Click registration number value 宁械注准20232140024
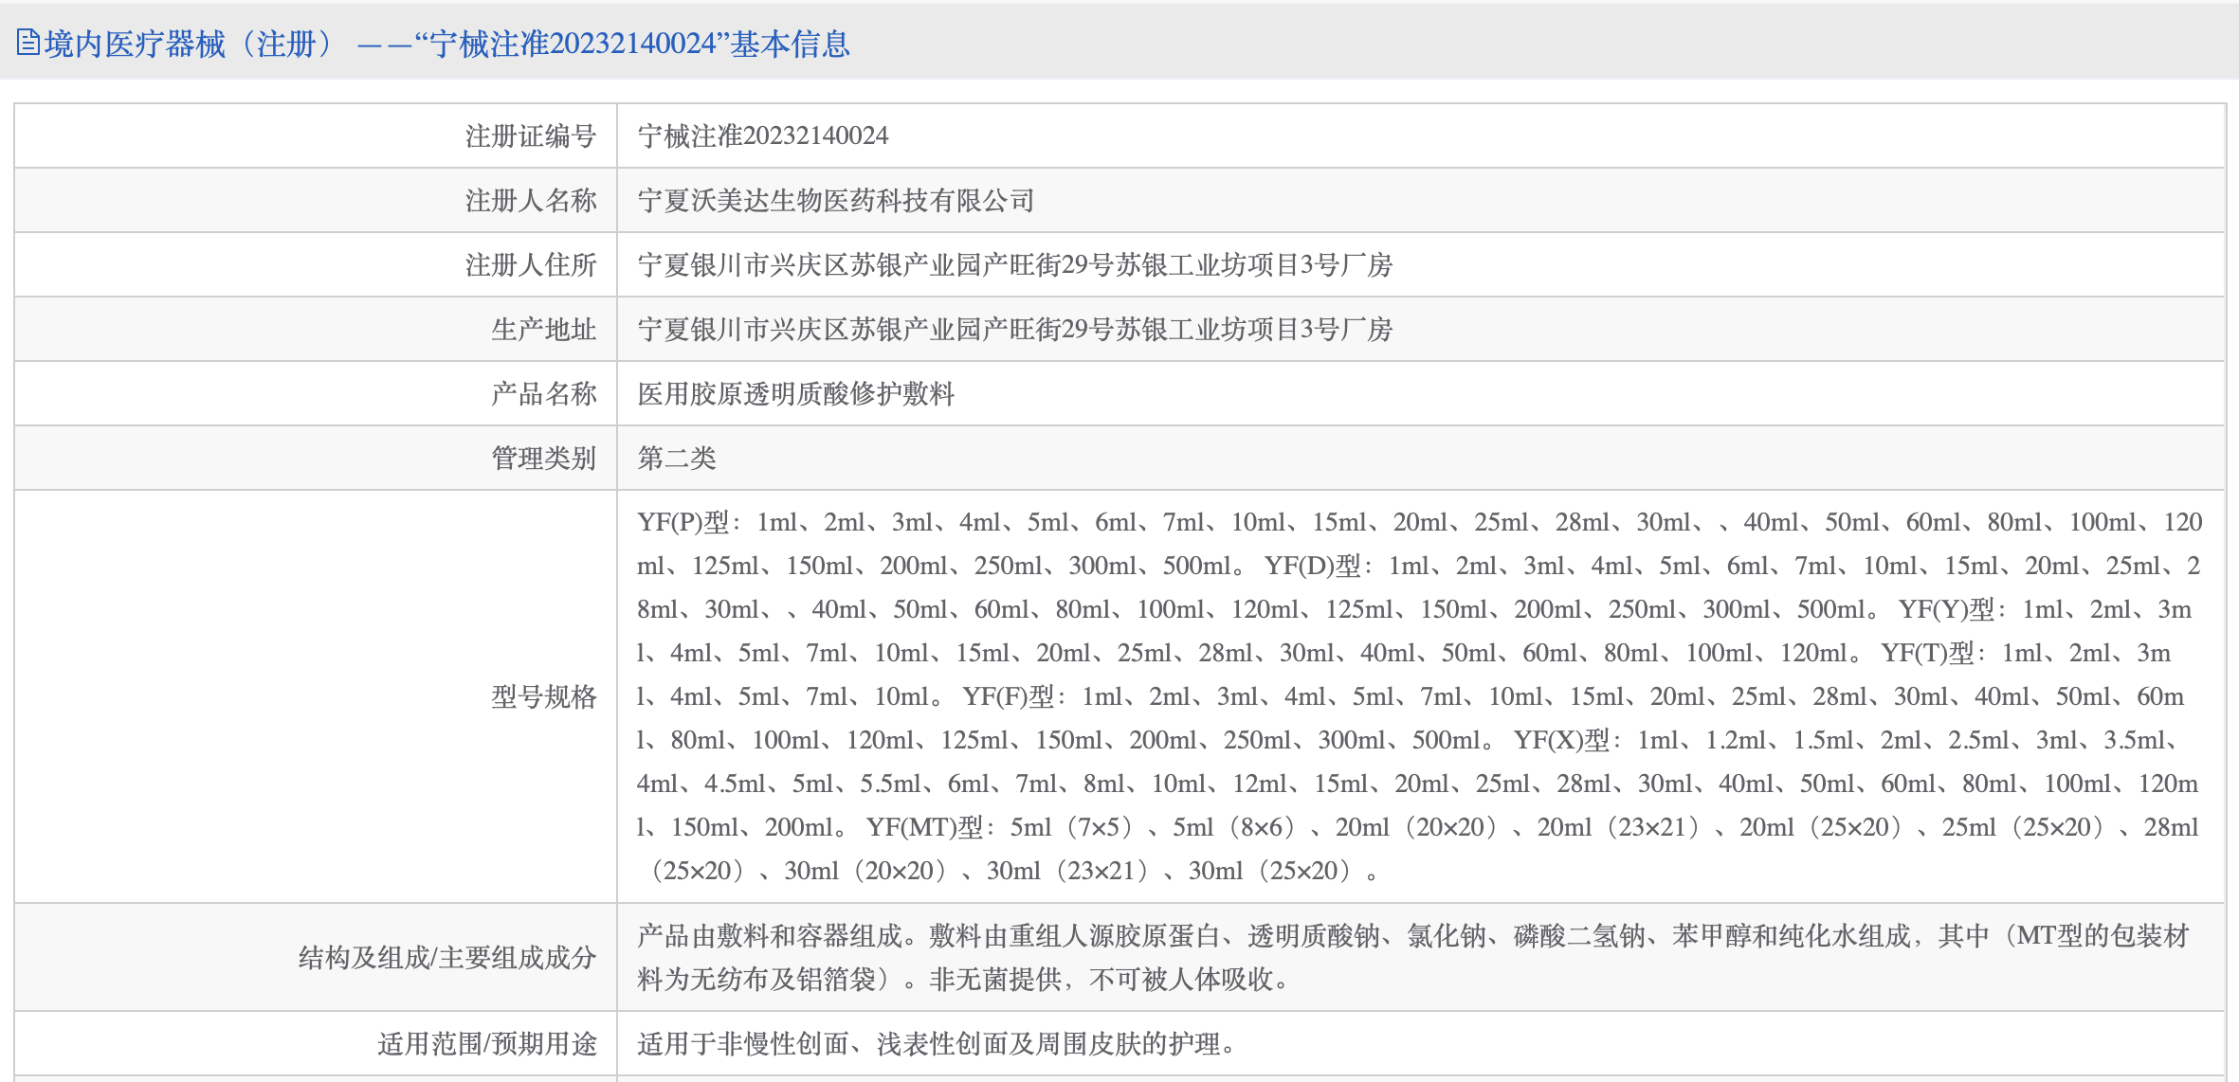This screenshot has width=2239, height=1082. (x=763, y=136)
